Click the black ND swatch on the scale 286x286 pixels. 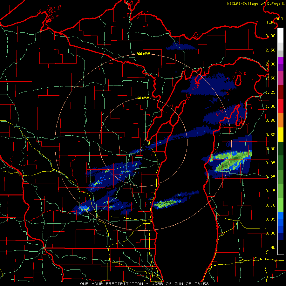click(x=281, y=247)
